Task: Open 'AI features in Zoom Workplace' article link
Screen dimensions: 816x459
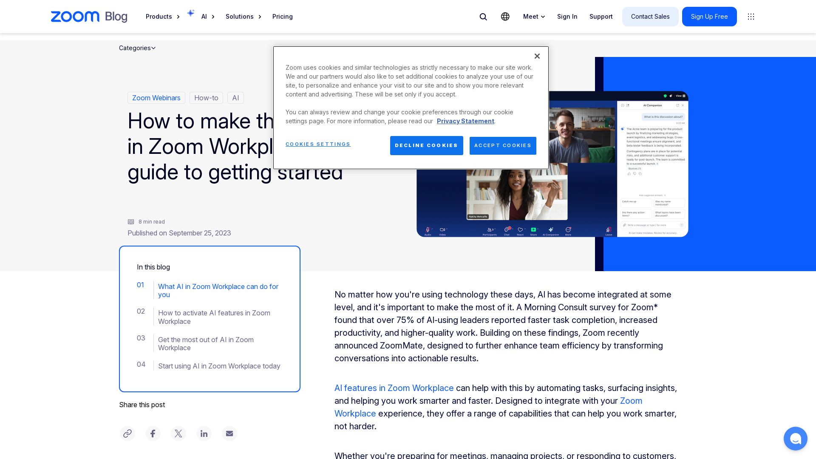Action: [x=394, y=388]
